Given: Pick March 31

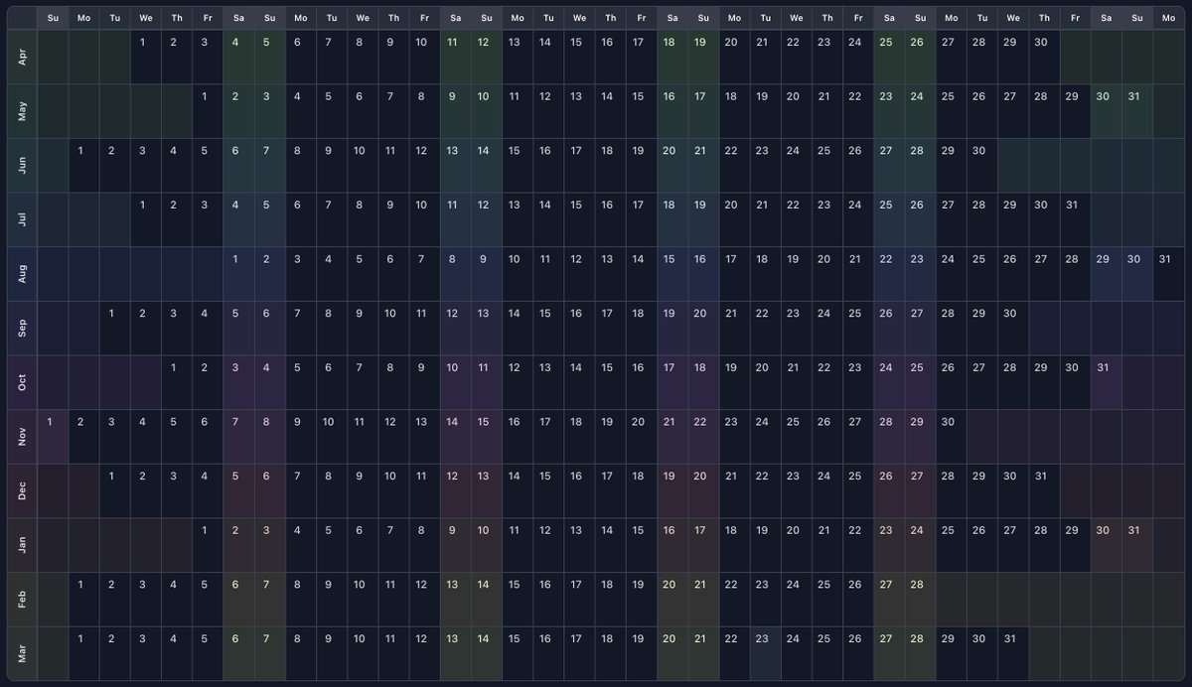Looking at the screenshot, I should (1012, 652).
